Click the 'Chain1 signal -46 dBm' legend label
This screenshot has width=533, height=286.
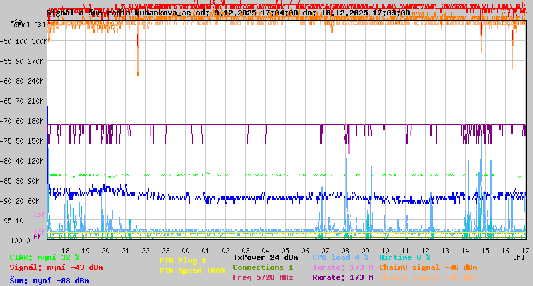tap(428, 277)
